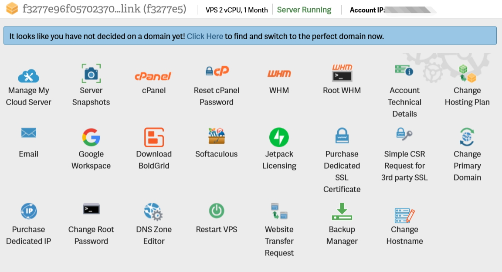Open the Manage My Cloud Server icon
The height and width of the screenshot is (272, 502).
pyautogui.click(x=28, y=76)
